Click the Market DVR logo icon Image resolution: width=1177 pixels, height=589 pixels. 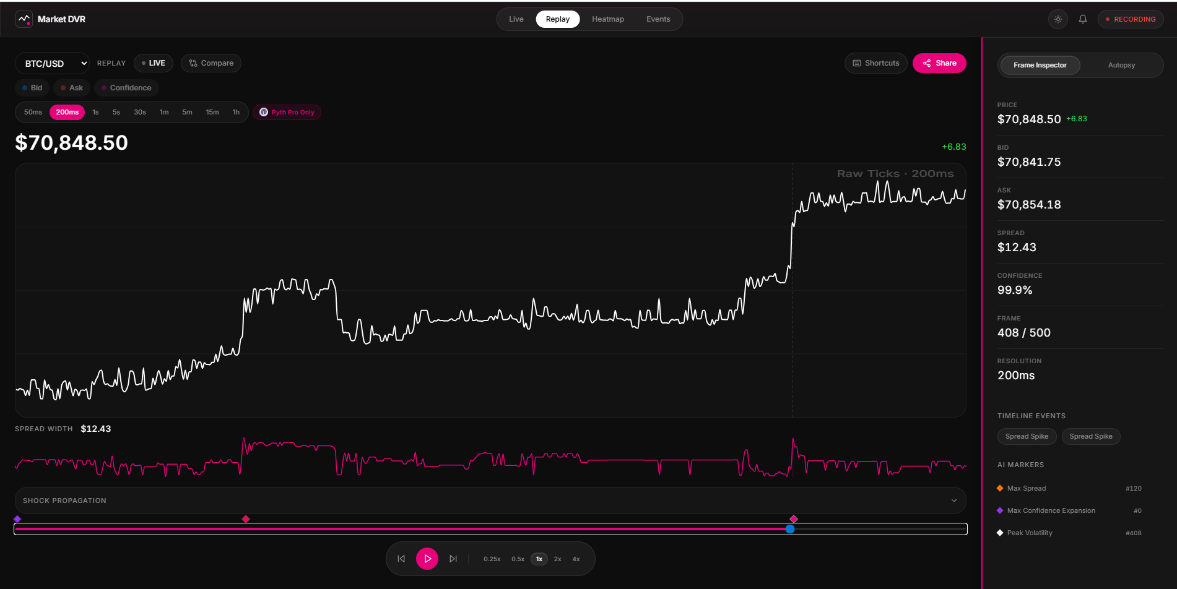coord(24,19)
